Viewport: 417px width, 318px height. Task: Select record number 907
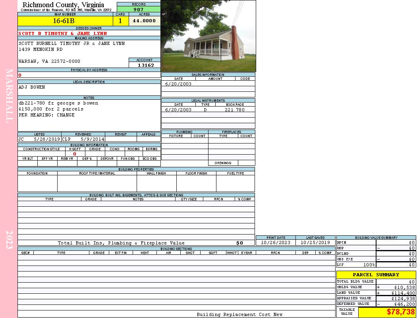tap(139, 9)
